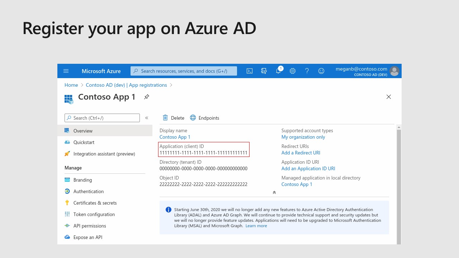Pin Contoso App 1 to dashboard
Screen dimensions: 459x258
146,97
